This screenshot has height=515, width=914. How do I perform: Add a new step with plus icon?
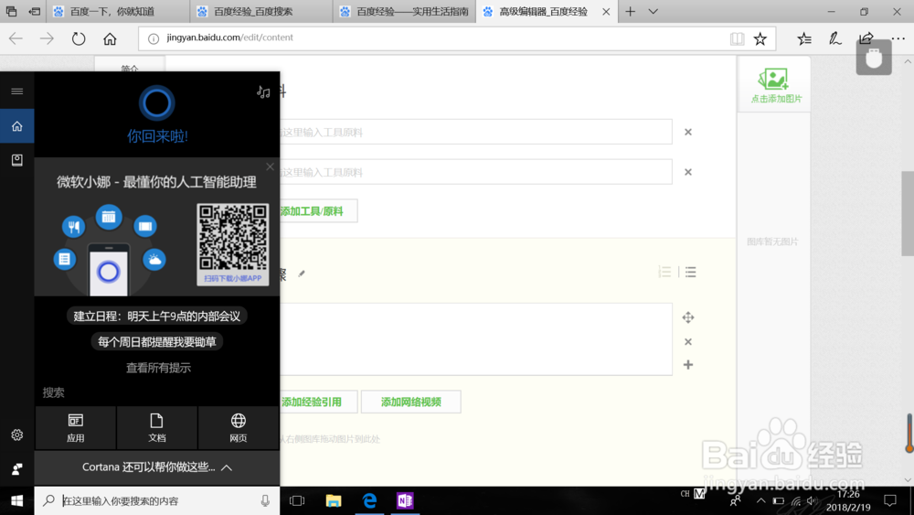click(x=688, y=364)
